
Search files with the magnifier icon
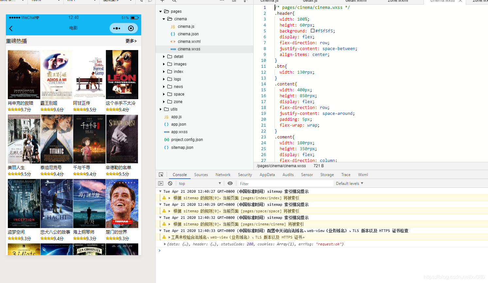(174, 1)
